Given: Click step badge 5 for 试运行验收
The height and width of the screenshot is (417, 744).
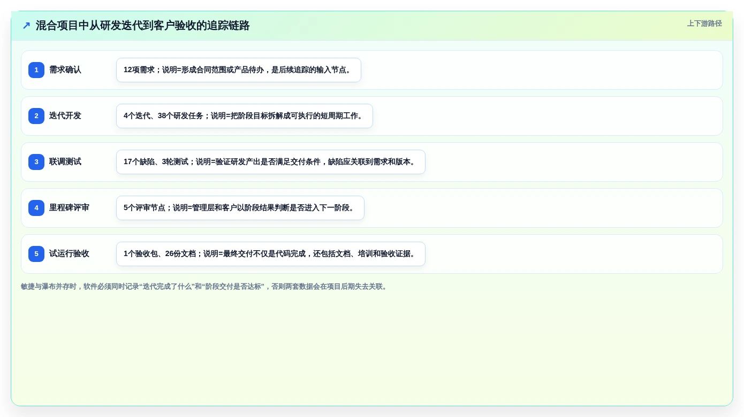Looking at the screenshot, I should click(x=36, y=254).
